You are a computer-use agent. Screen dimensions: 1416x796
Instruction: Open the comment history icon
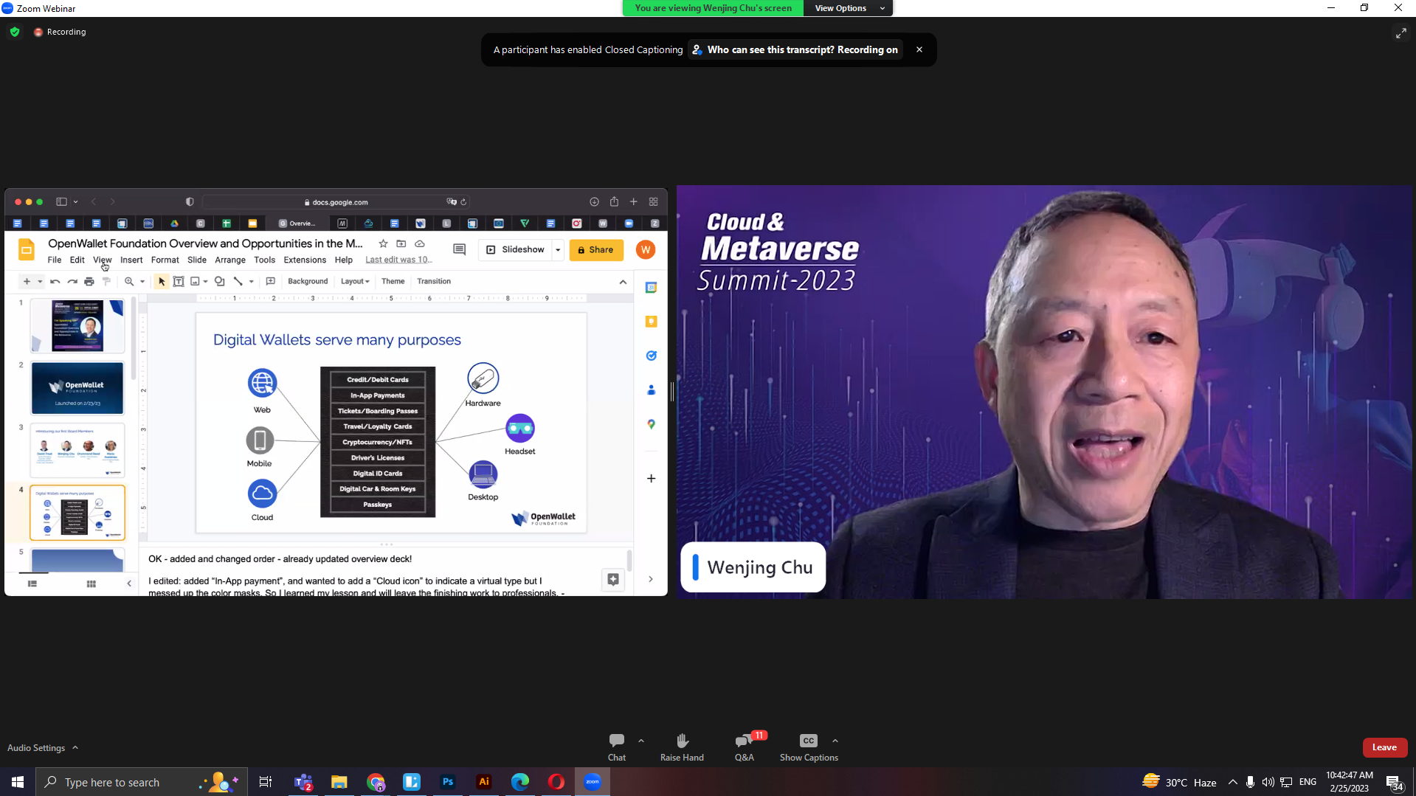click(x=459, y=250)
